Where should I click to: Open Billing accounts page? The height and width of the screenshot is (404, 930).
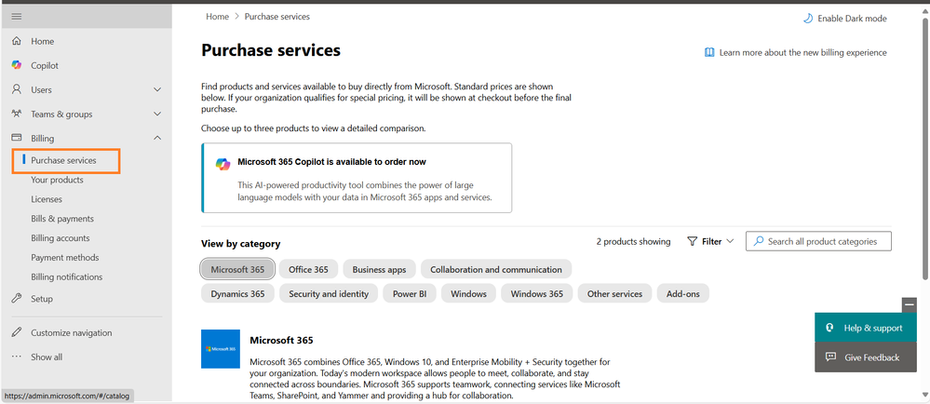(60, 238)
